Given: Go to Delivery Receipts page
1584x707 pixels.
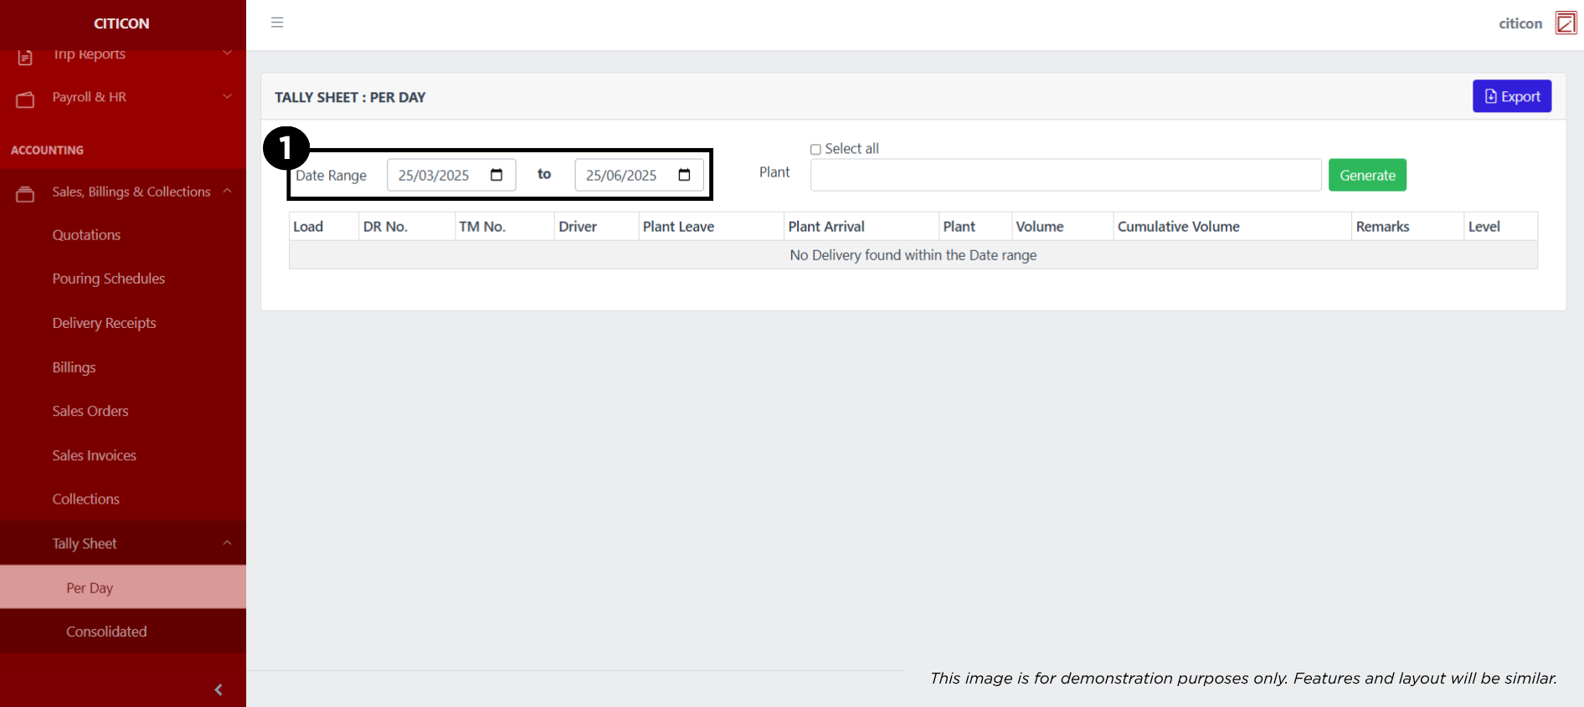Looking at the screenshot, I should click(104, 323).
